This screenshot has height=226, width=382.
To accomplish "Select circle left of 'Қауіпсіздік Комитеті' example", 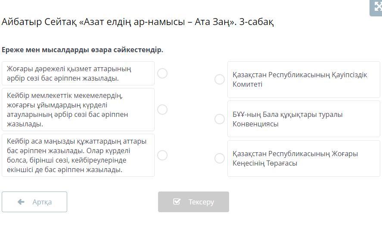I will click(x=220, y=79).
